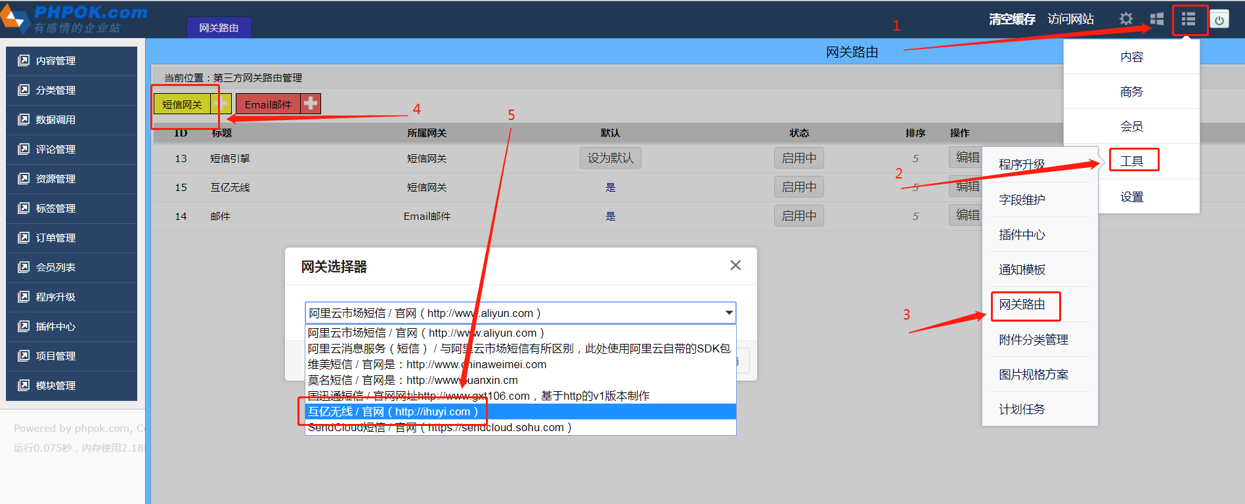Open 商务 in the top-right menu
The width and height of the screenshot is (1245, 504).
click(1131, 92)
